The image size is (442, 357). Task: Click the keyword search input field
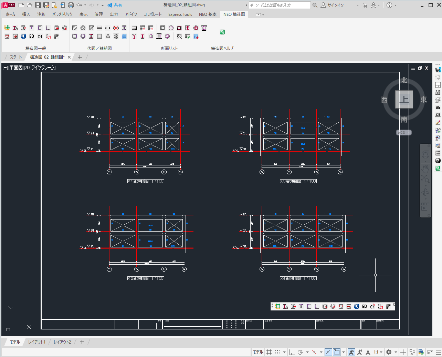[x=280, y=5]
